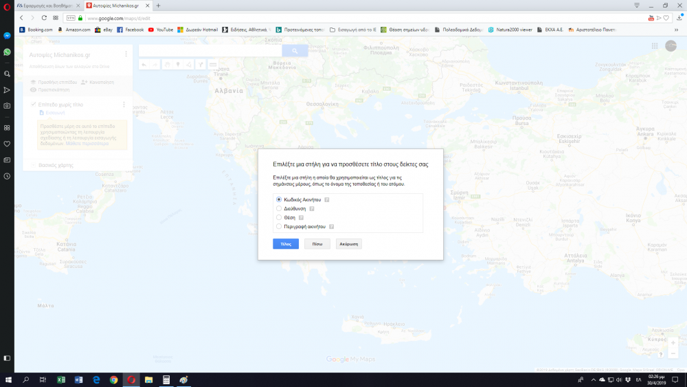The height and width of the screenshot is (387, 687).
Task: Expand hidden bookmarks overflow chevron
Action: tap(677, 30)
